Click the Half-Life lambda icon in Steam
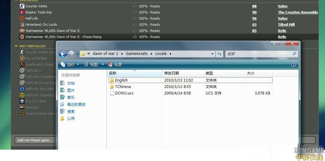The width and height of the screenshot is (325, 161). click(22, 18)
